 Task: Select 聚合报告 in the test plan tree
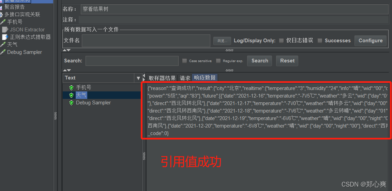(x=15, y=7)
